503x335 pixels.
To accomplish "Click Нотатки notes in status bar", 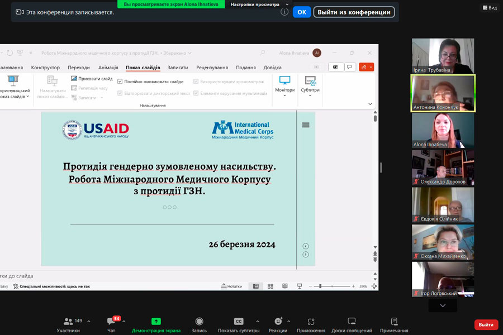I will [x=231, y=286].
